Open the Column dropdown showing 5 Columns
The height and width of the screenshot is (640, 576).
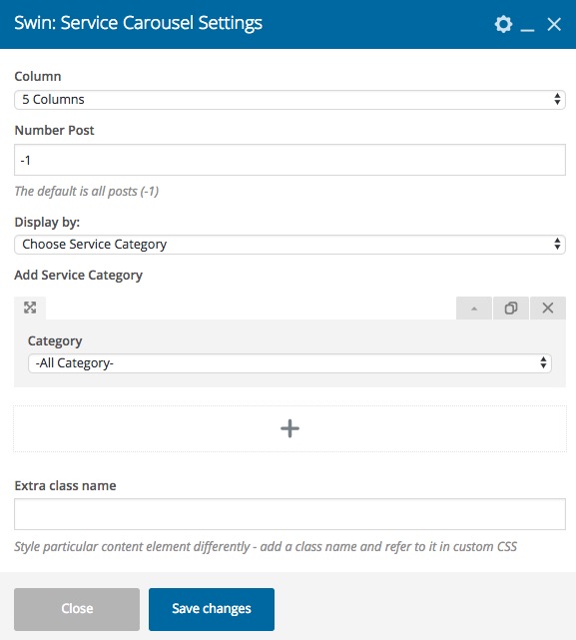coord(289,100)
